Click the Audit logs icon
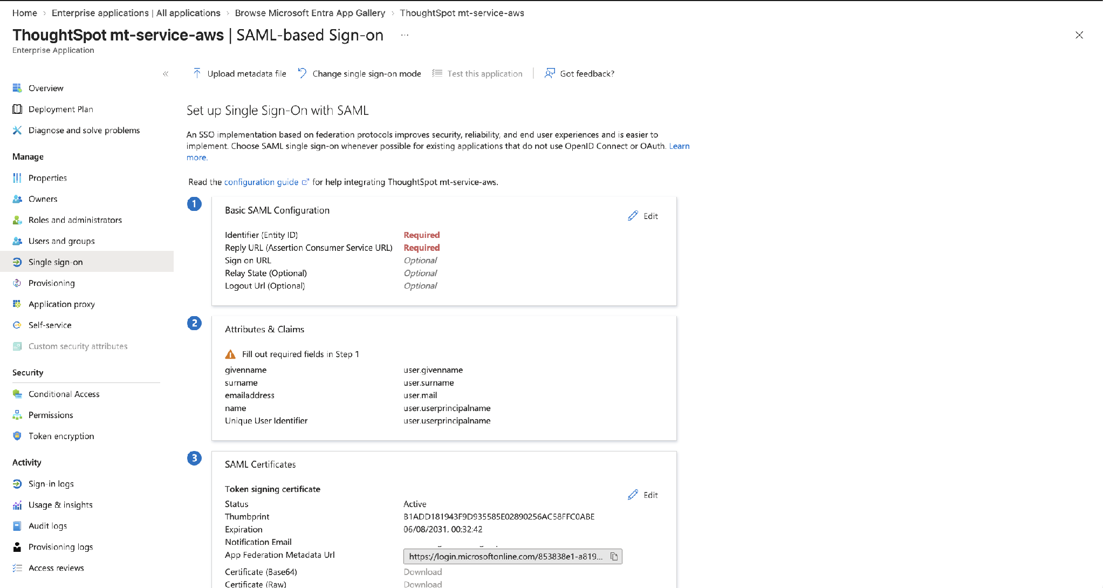Viewport: 1103px width, 588px height. pyautogui.click(x=17, y=525)
